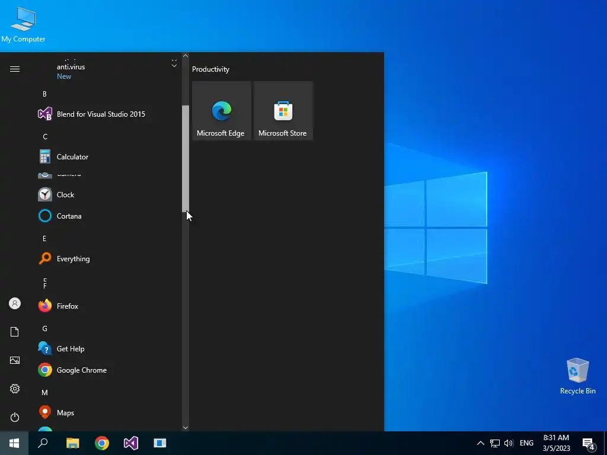Open the user account icon in Start
Viewport: 607px width, 455px height.
pyautogui.click(x=15, y=303)
